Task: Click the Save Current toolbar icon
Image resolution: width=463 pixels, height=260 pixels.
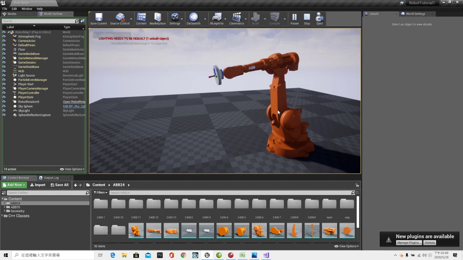Action: [x=98, y=19]
